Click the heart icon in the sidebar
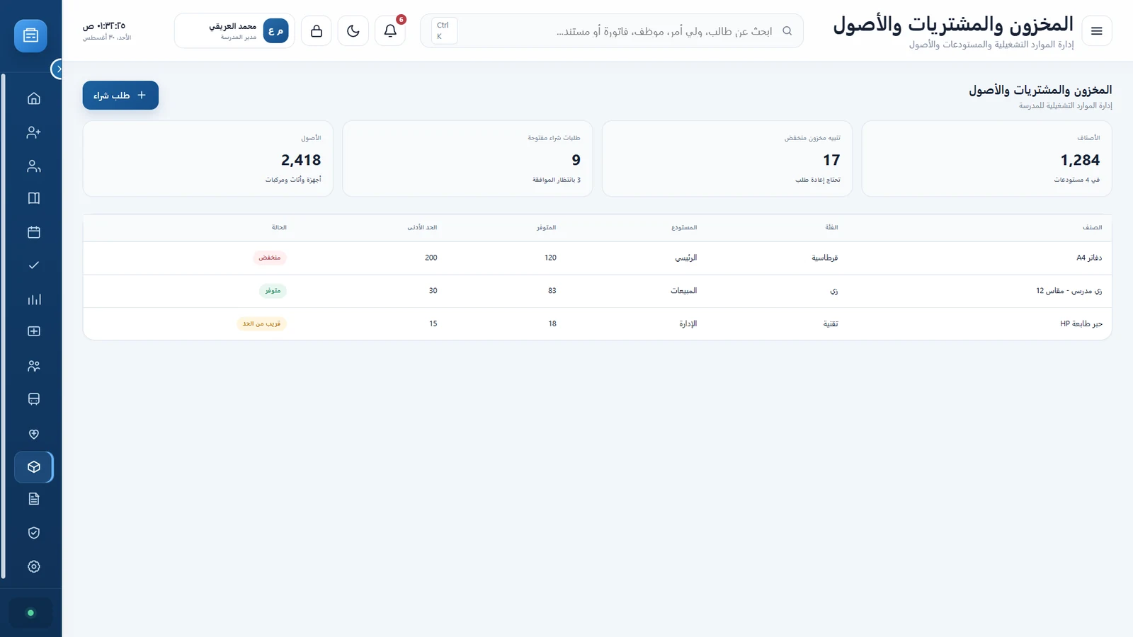 pyautogui.click(x=33, y=434)
